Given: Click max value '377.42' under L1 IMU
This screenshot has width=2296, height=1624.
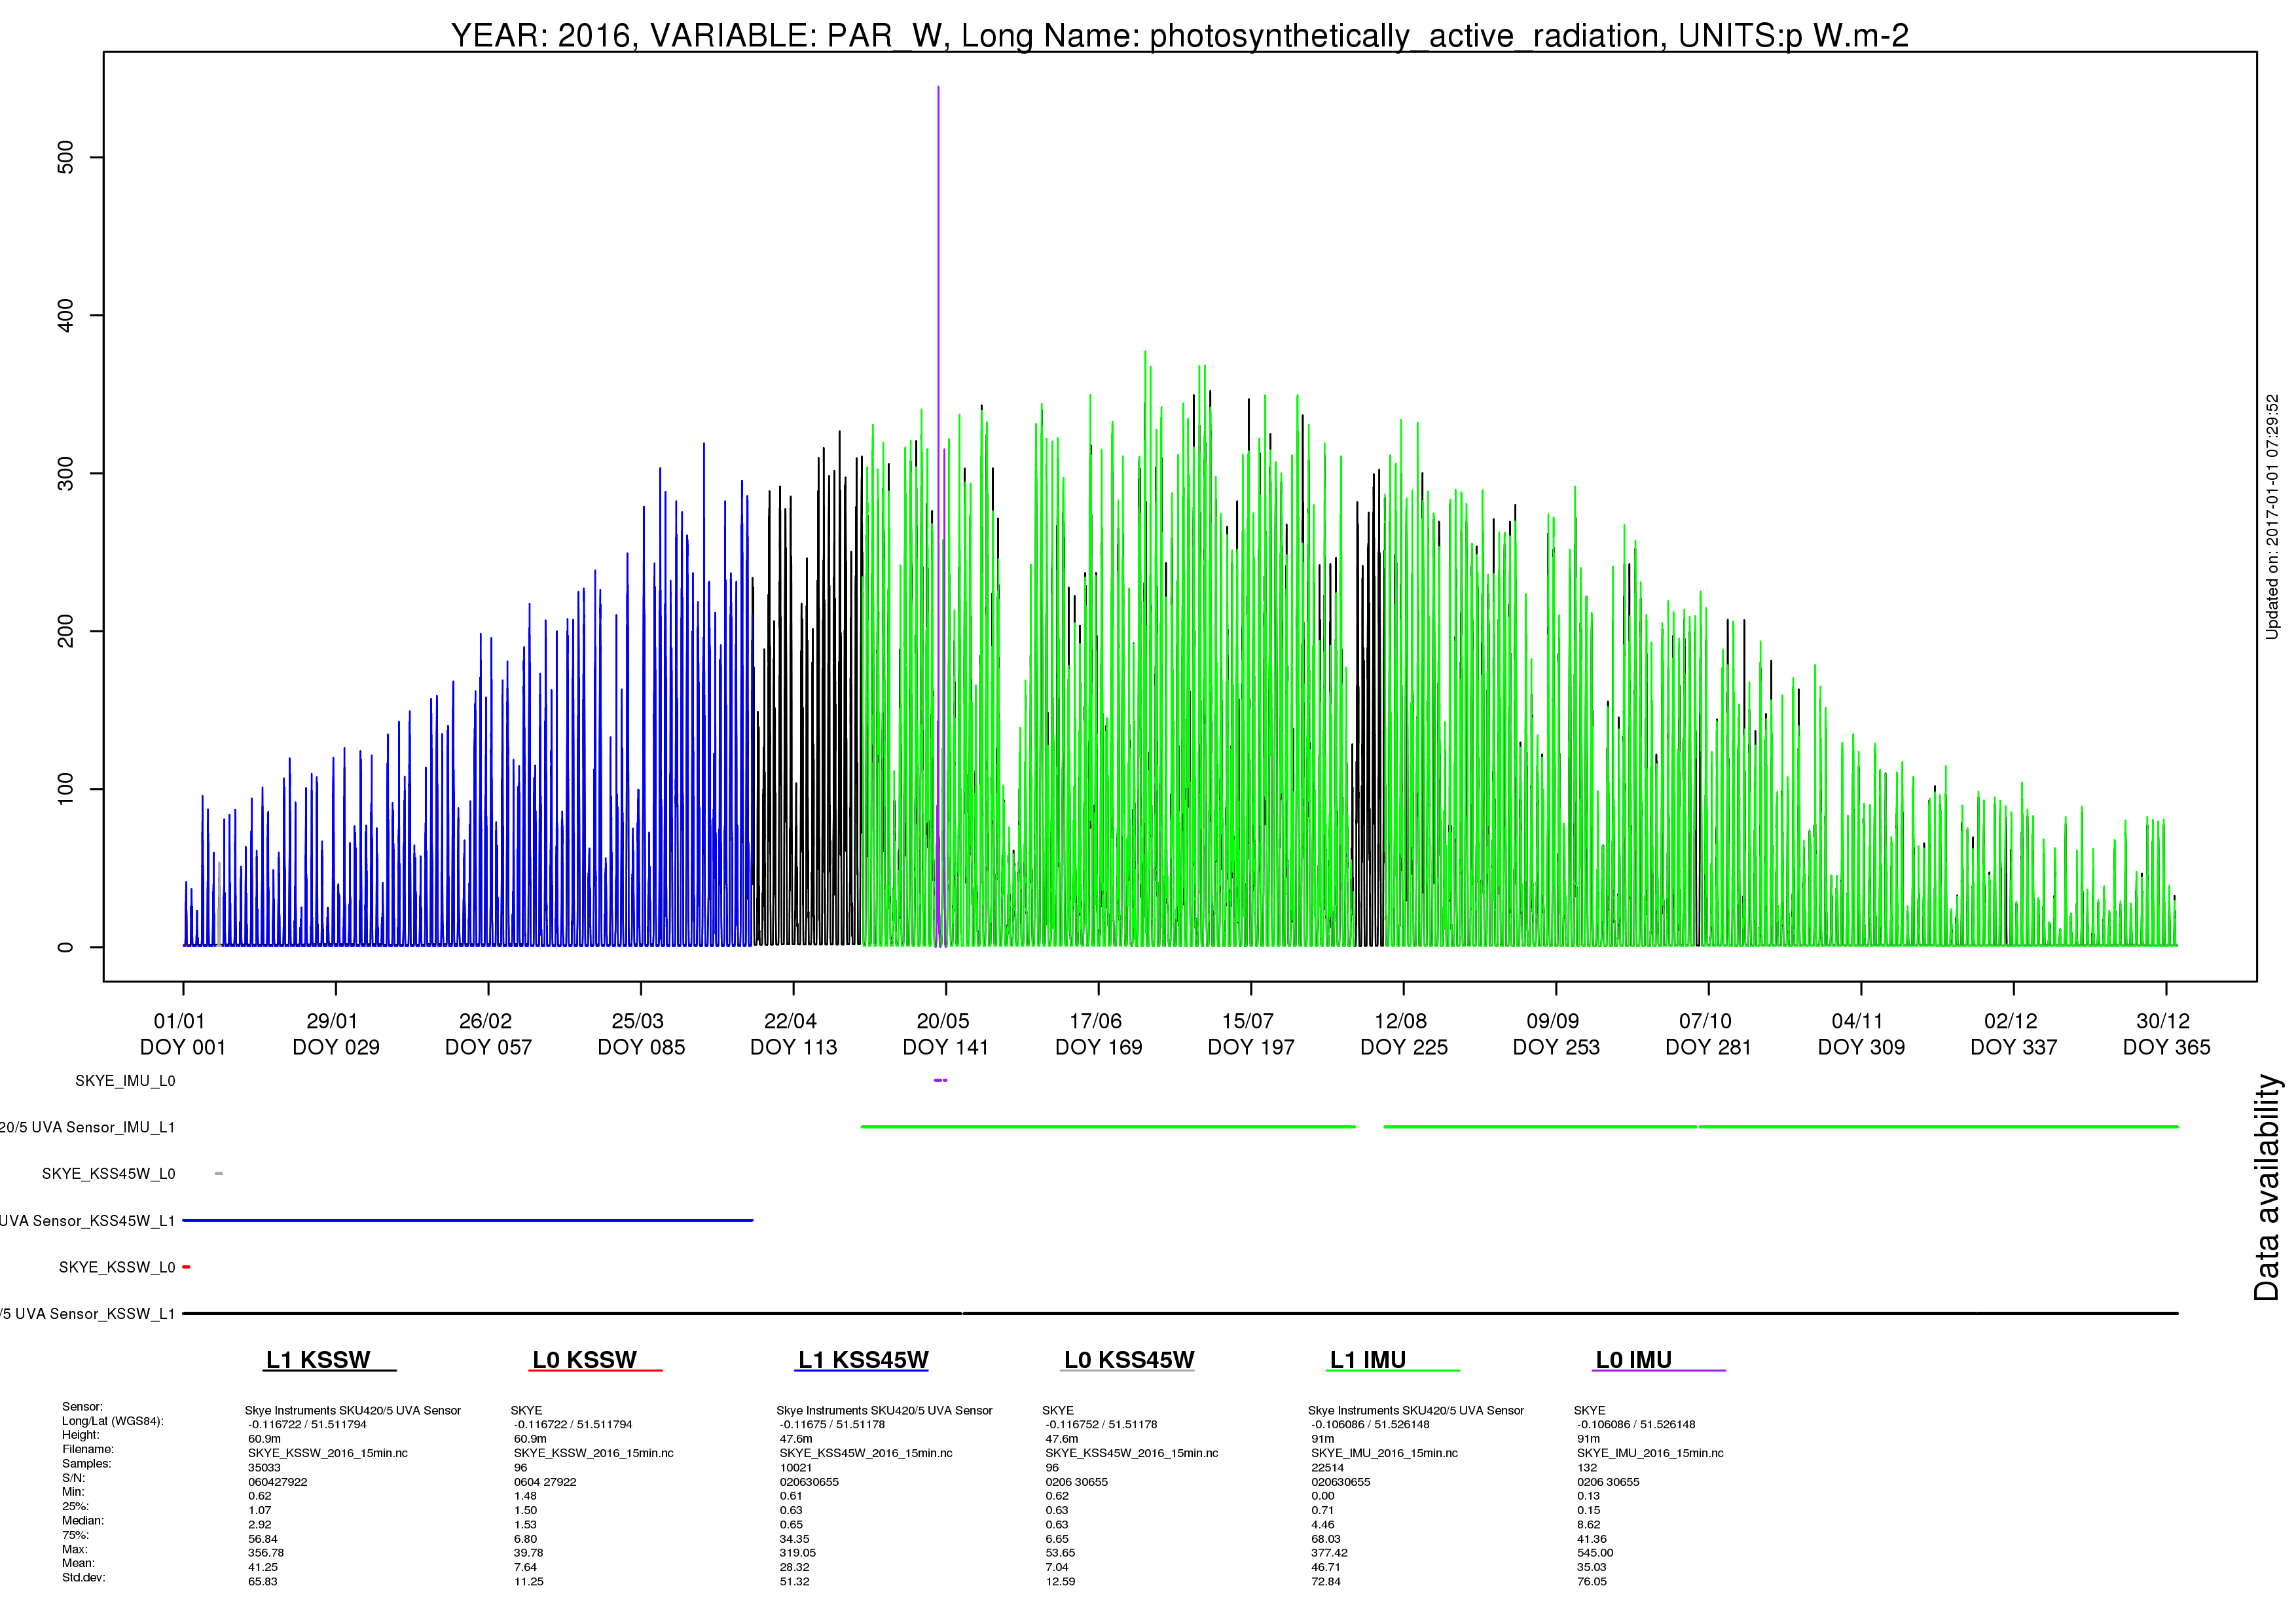Looking at the screenshot, I should click(x=1329, y=1553).
